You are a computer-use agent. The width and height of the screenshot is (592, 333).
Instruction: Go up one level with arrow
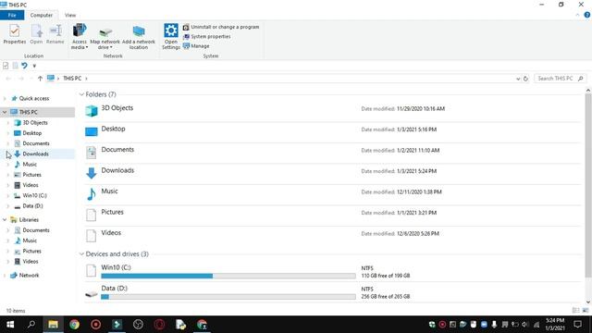(40, 79)
